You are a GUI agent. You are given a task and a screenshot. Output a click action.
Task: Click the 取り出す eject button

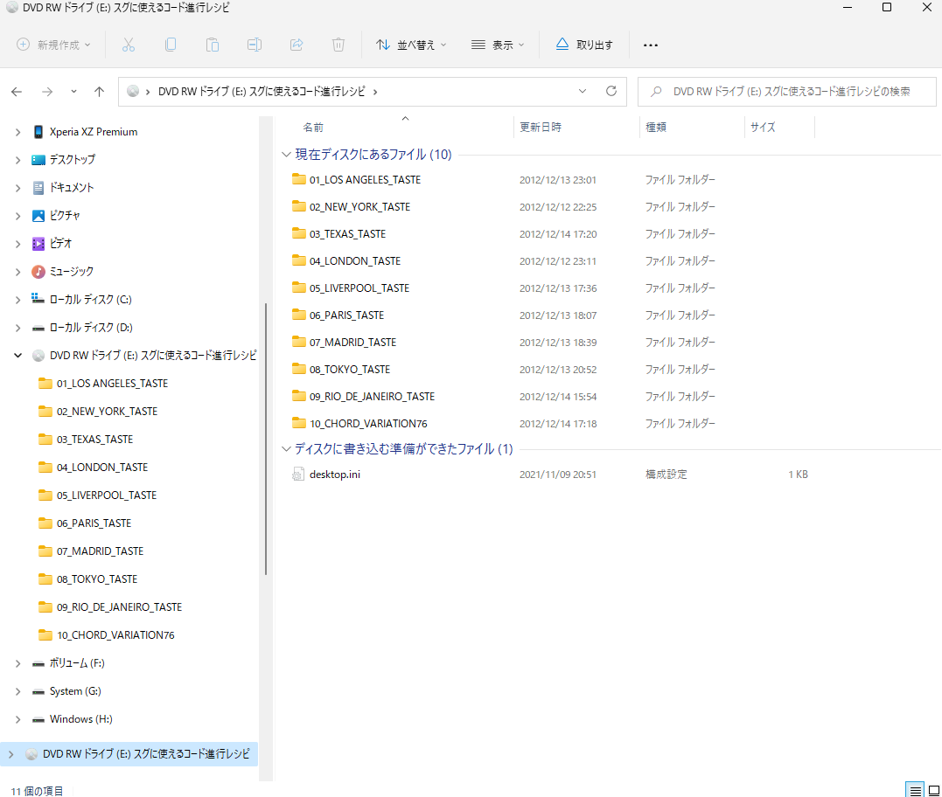coord(584,45)
